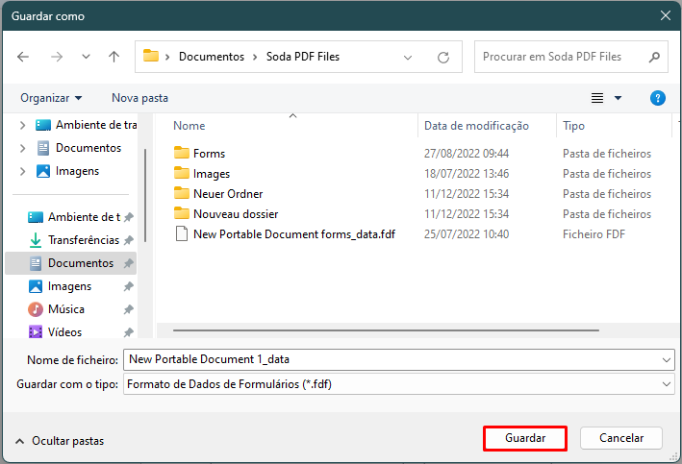Click the Vídeos film icon
Viewport: 682px width, 464px height.
(36, 332)
